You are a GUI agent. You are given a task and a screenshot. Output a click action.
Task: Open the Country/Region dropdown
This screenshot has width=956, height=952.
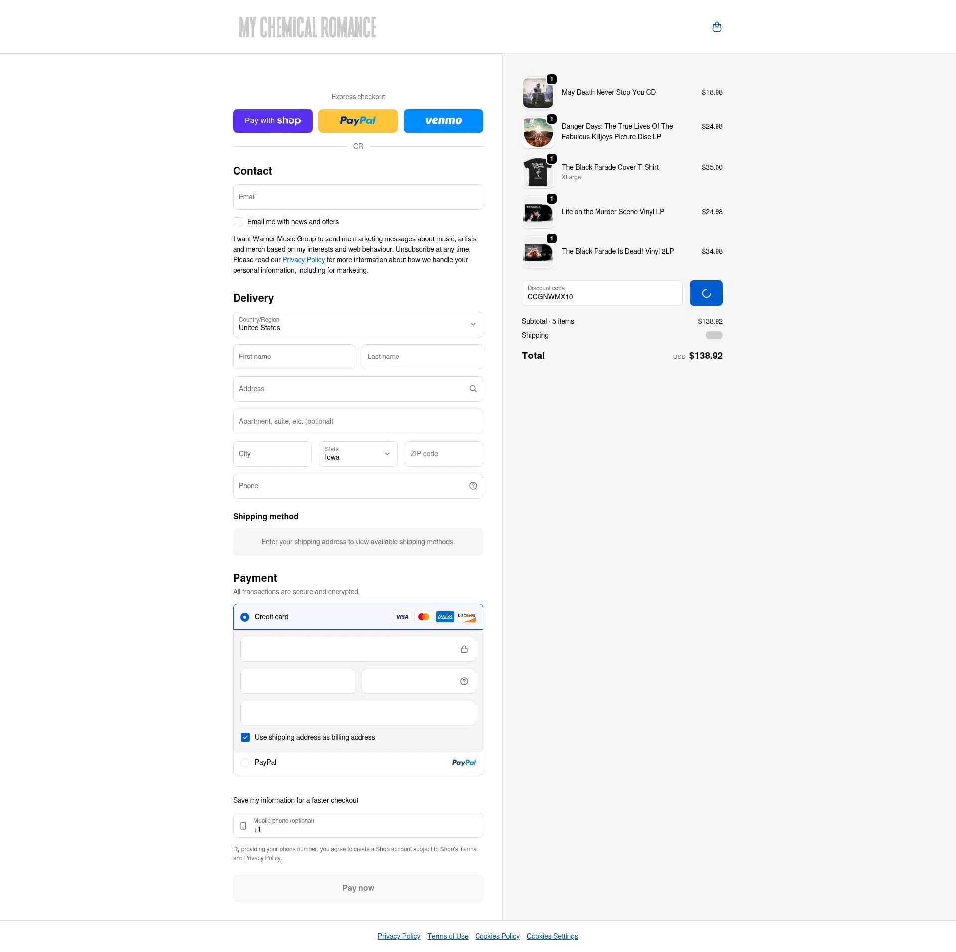(x=358, y=324)
